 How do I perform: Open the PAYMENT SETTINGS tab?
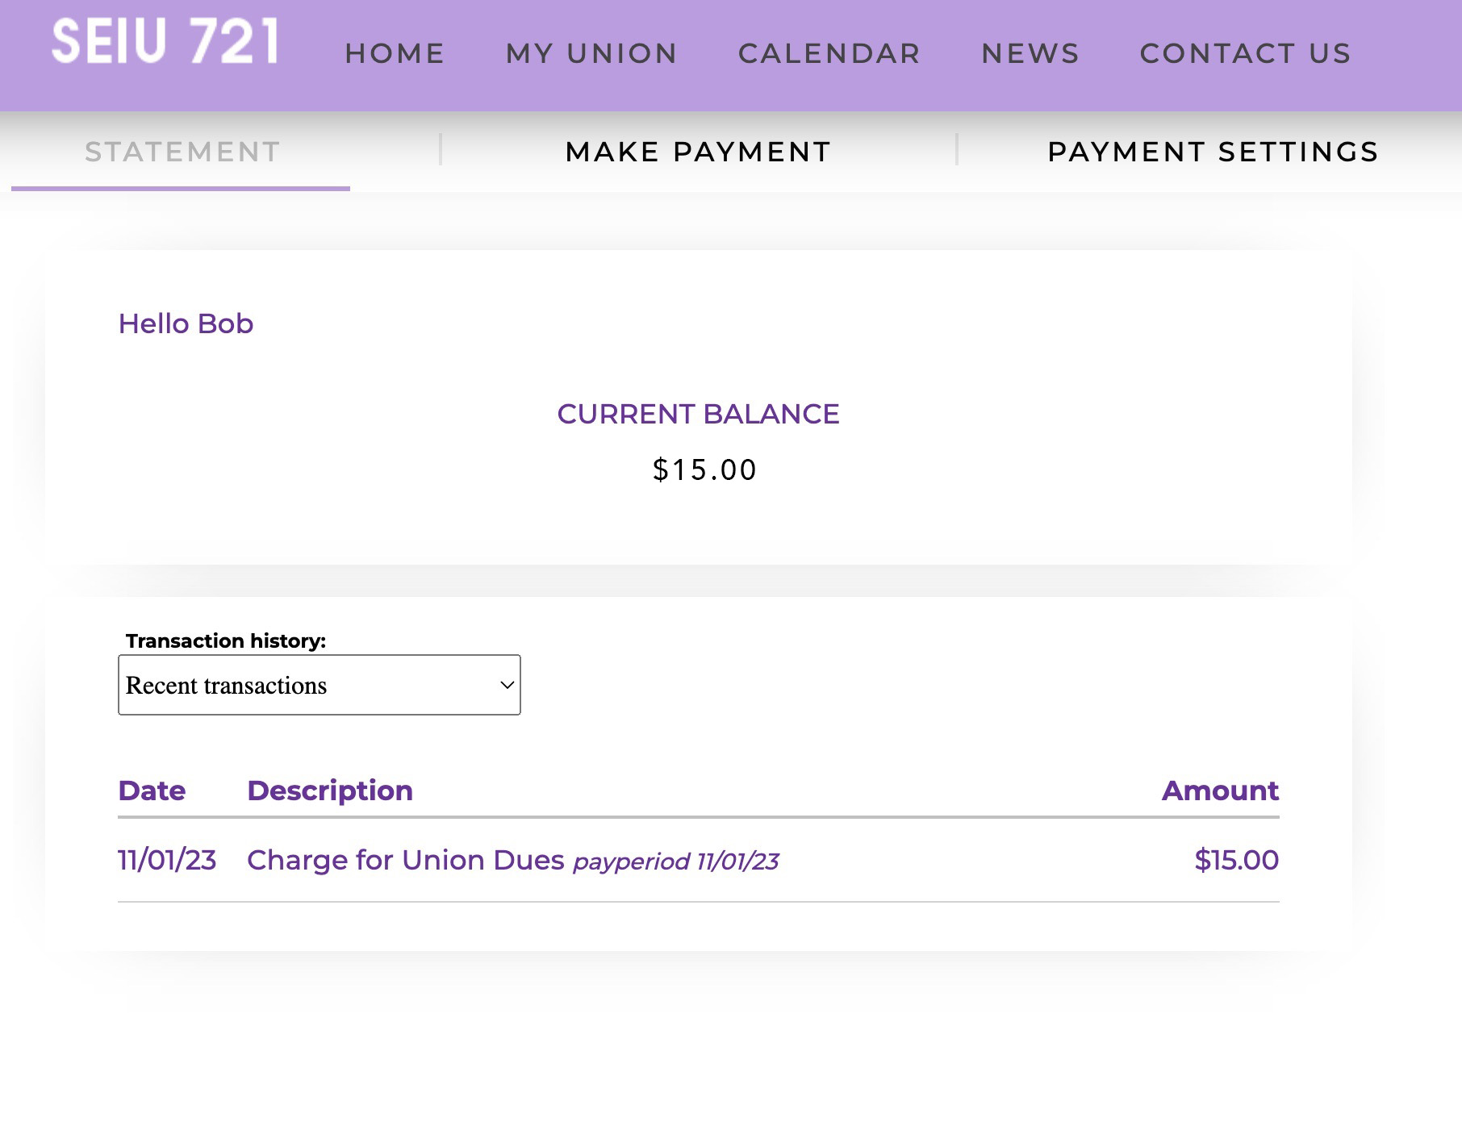[x=1213, y=152]
